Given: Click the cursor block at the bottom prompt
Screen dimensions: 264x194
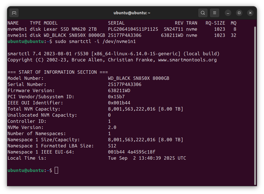Looking at the screenshot, I should point(56,170).
